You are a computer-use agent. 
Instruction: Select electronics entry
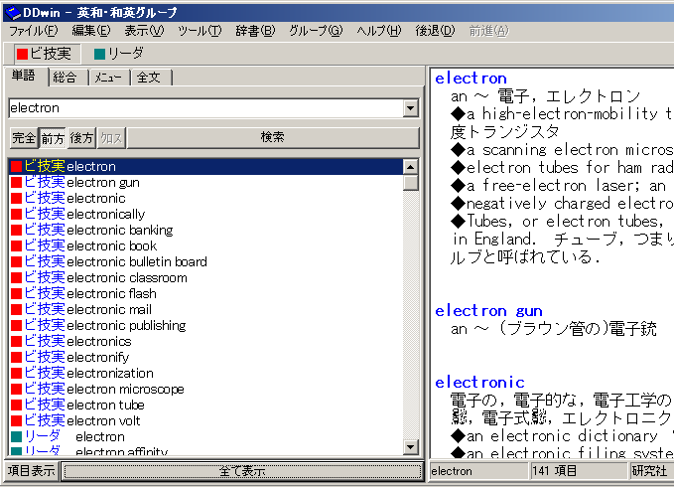pyautogui.click(x=205, y=342)
